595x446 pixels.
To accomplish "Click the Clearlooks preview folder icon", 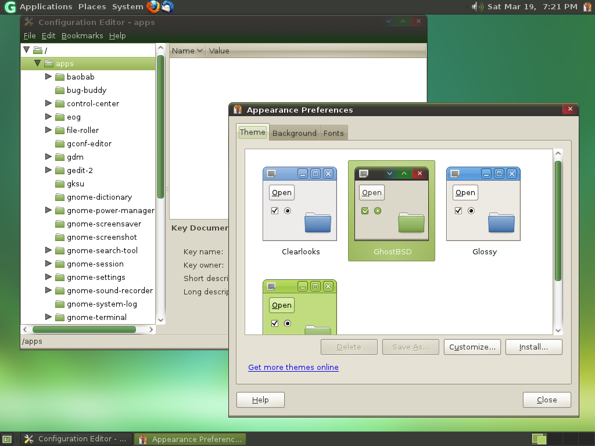I will pyautogui.click(x=318, y=222).
